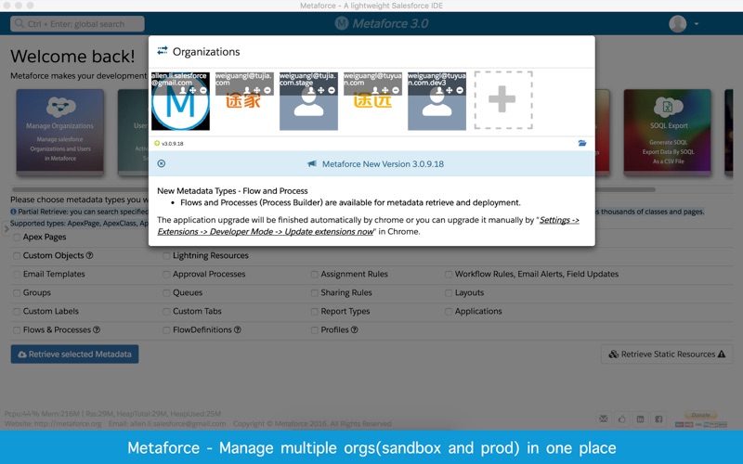
Task: Click the megaphone announcement icon
Action: point(312,164)
